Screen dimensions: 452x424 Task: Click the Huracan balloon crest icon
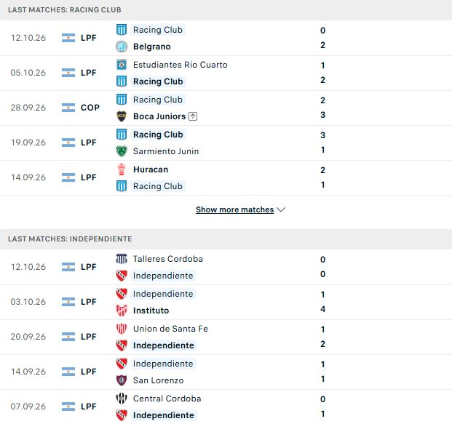tap(122, 169)
